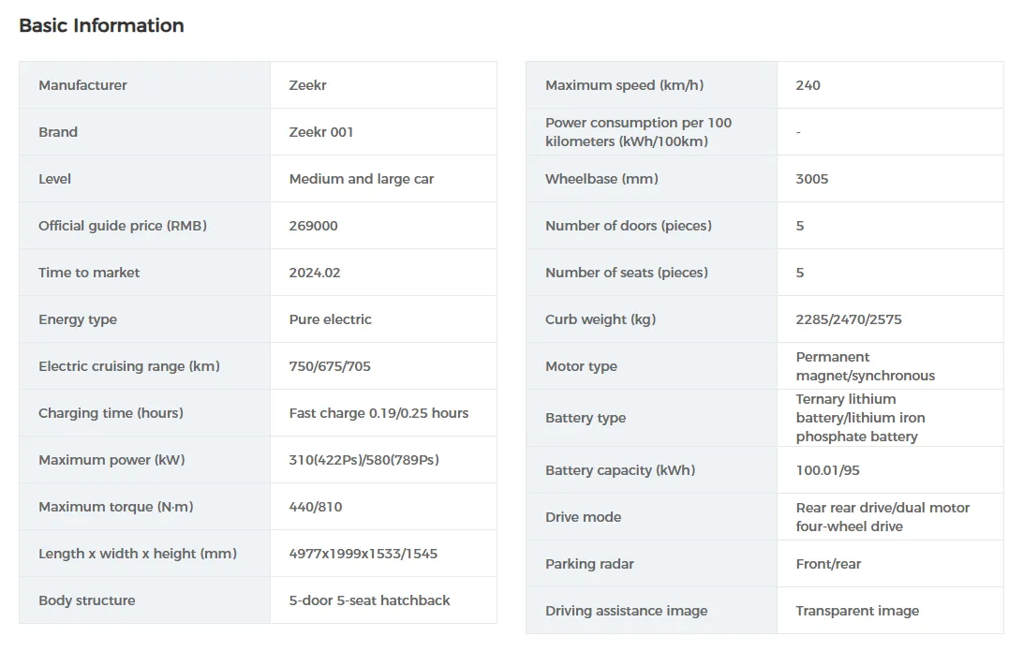Viewport: 1023px width, 652px height.
Task: Click the Battery capacity value 100.01/95
Action: (x=837, y=470)
